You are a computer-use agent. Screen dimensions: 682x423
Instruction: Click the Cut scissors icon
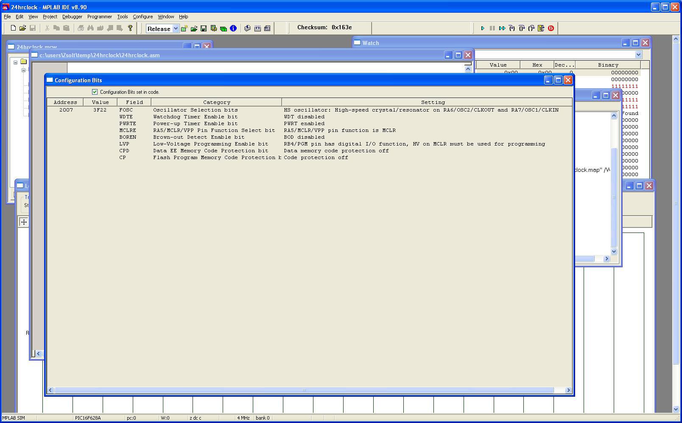(47, 28)
